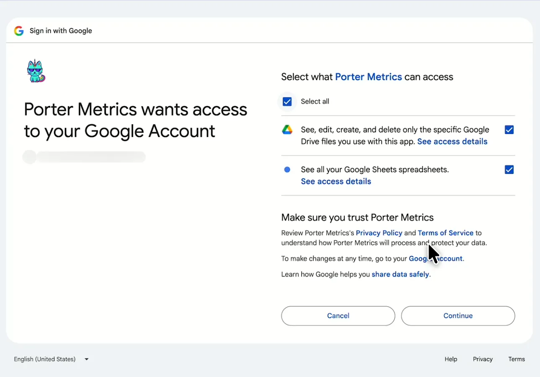
Task: Uncheck the Select all checkbox
Action: coord(287,101)
